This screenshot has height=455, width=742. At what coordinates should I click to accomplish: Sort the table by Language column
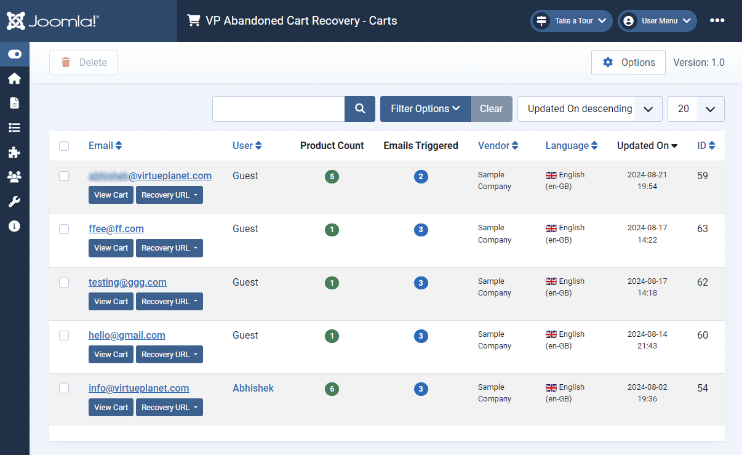572,146
